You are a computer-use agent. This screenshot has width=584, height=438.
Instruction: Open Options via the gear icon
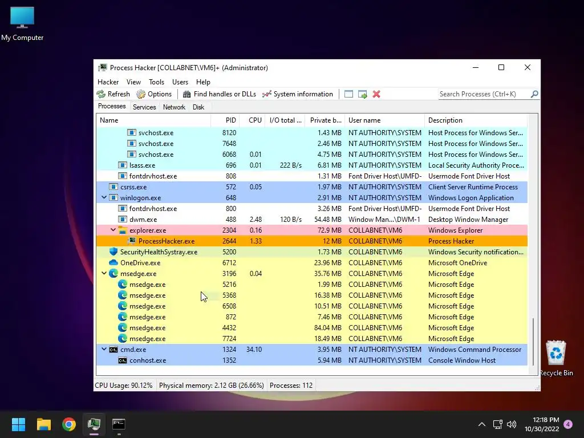141,94
